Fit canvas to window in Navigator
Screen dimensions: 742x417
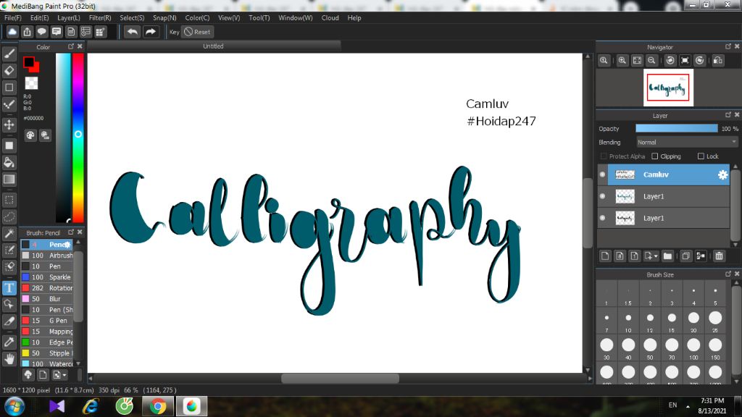[637, 61]
